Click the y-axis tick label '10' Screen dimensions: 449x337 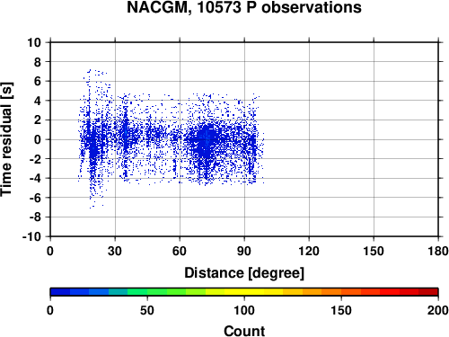click(34, 42)
